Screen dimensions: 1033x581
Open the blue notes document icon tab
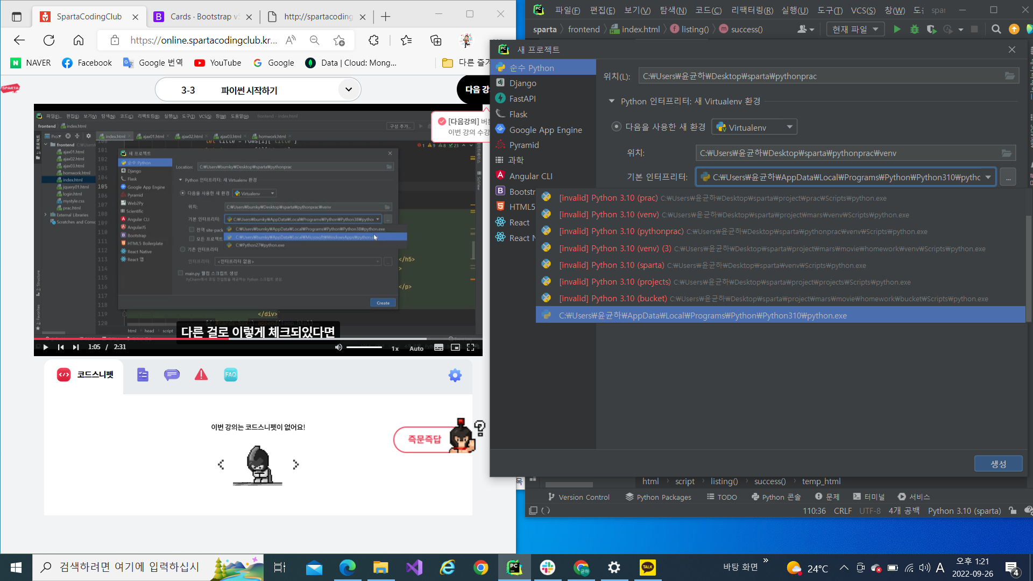143,374
